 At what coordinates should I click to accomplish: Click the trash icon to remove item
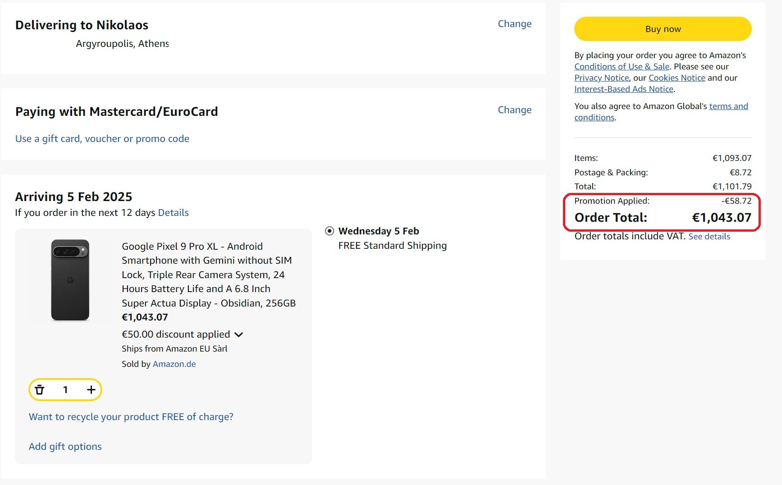(x=40, y=390)
